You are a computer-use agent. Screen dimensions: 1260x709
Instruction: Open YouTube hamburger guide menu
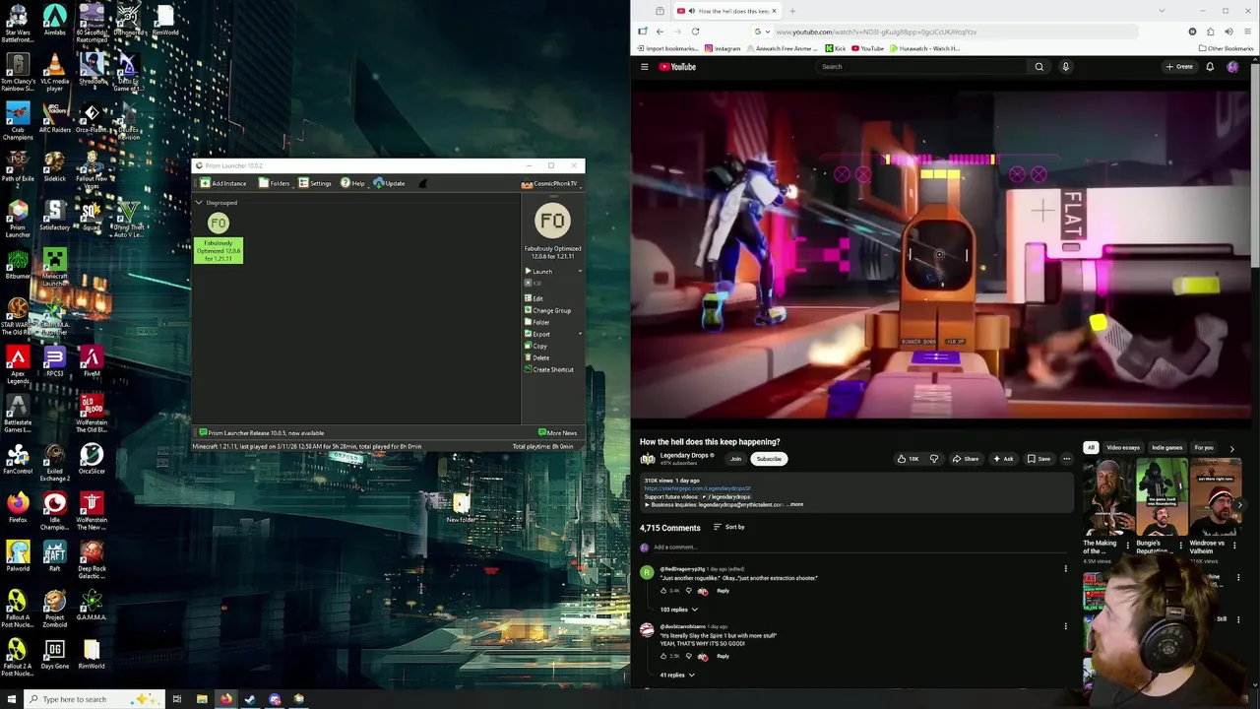(x=645, y=67)
